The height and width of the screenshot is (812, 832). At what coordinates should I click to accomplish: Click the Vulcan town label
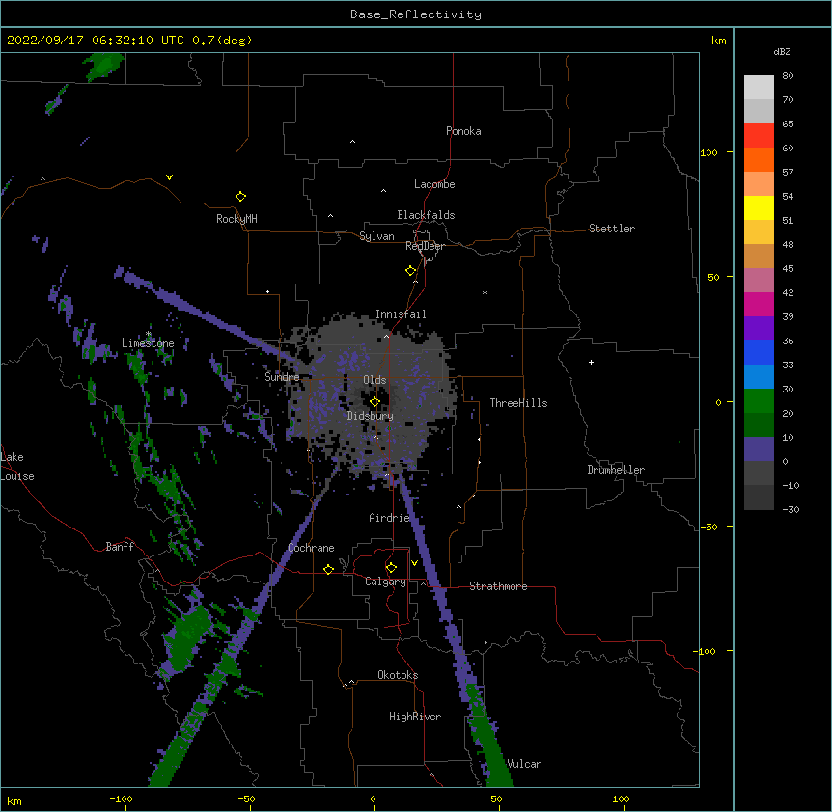(524, 764)
